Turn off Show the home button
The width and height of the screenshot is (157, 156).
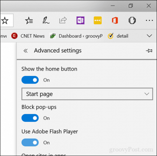pos(30,80)
